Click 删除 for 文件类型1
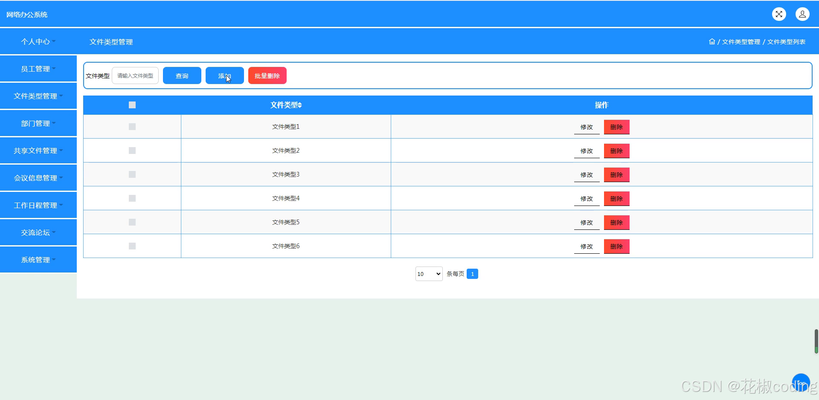This screenshot has height=400, width=819. [x=617, y=127]
